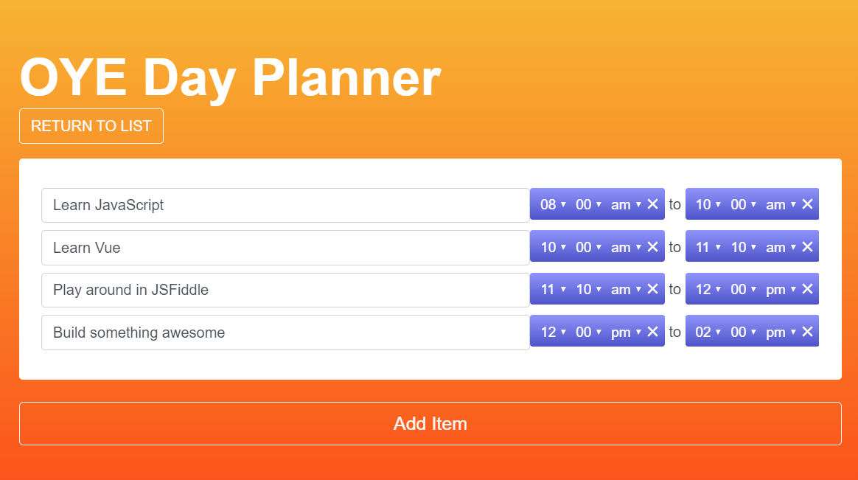Image resolution: width=858 pixels, height=480 pixels.
Task: Clear the Learn Vue start time
Action: click(x=652, y=247)
